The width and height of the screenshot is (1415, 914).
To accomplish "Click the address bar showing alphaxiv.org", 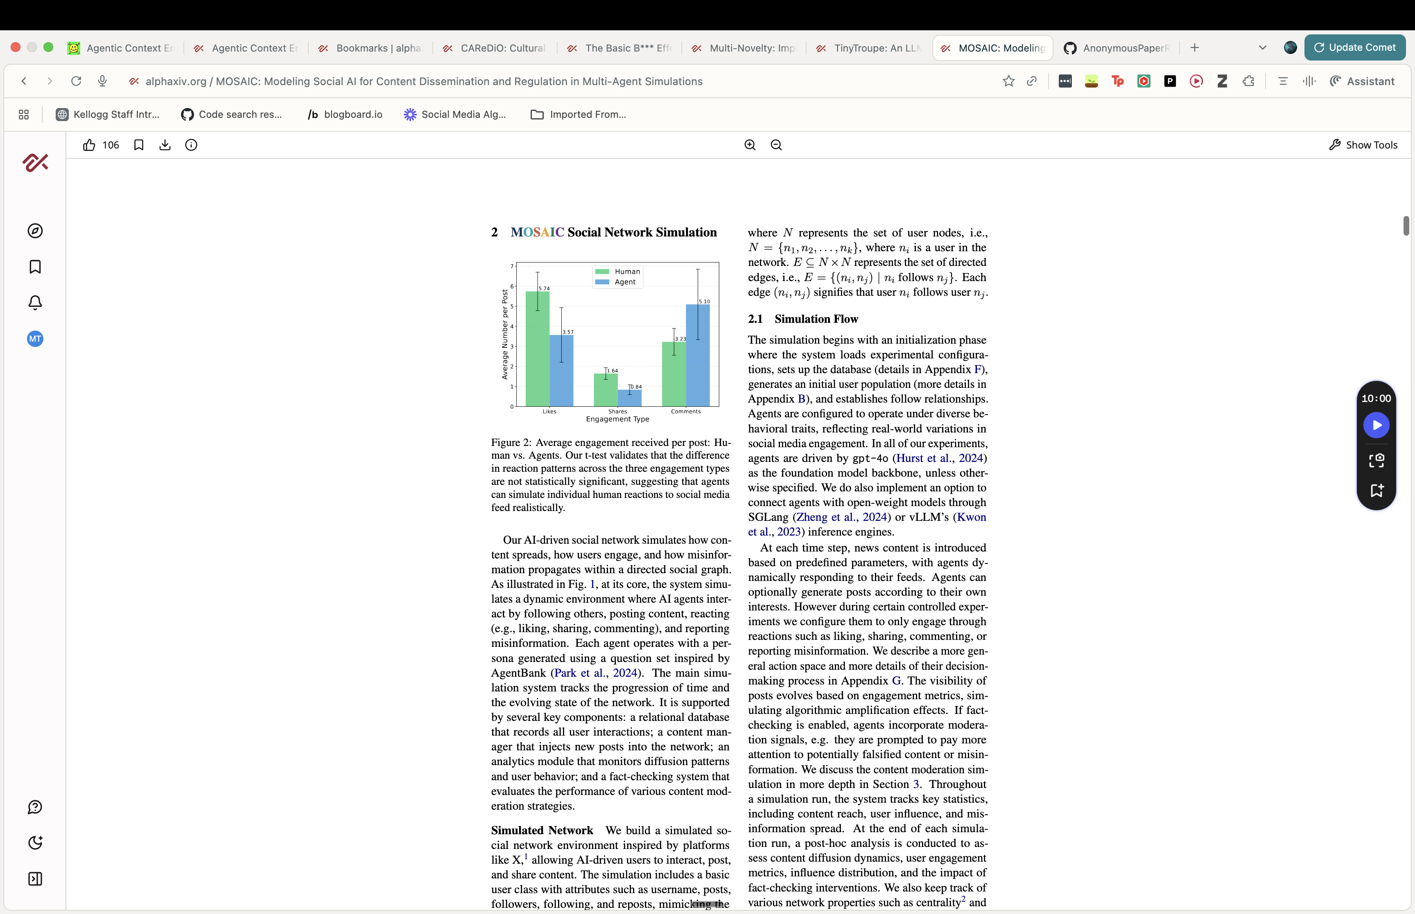I will click(x=423, y=81).
